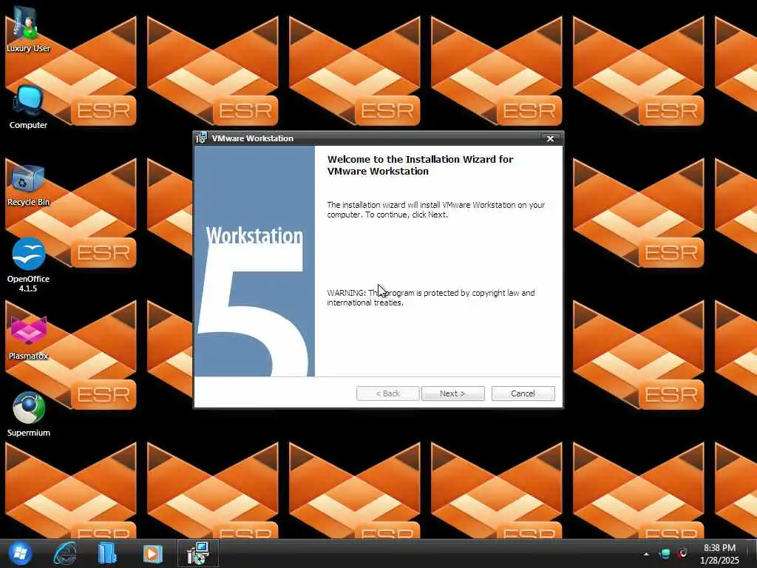Open Internet Explorer from the taskbar
757x568 pixels.
tap(65, 553)
